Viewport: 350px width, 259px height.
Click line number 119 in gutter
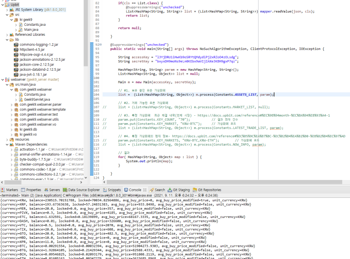tap(96, 157)
